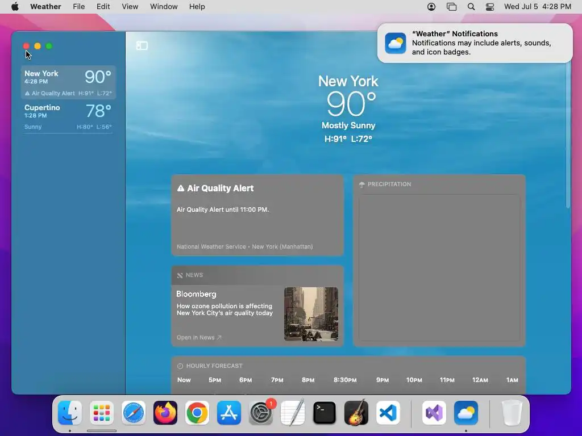Click the news article city street thumbnail
This screenshot has height=436, width=582.
[311, 314]
